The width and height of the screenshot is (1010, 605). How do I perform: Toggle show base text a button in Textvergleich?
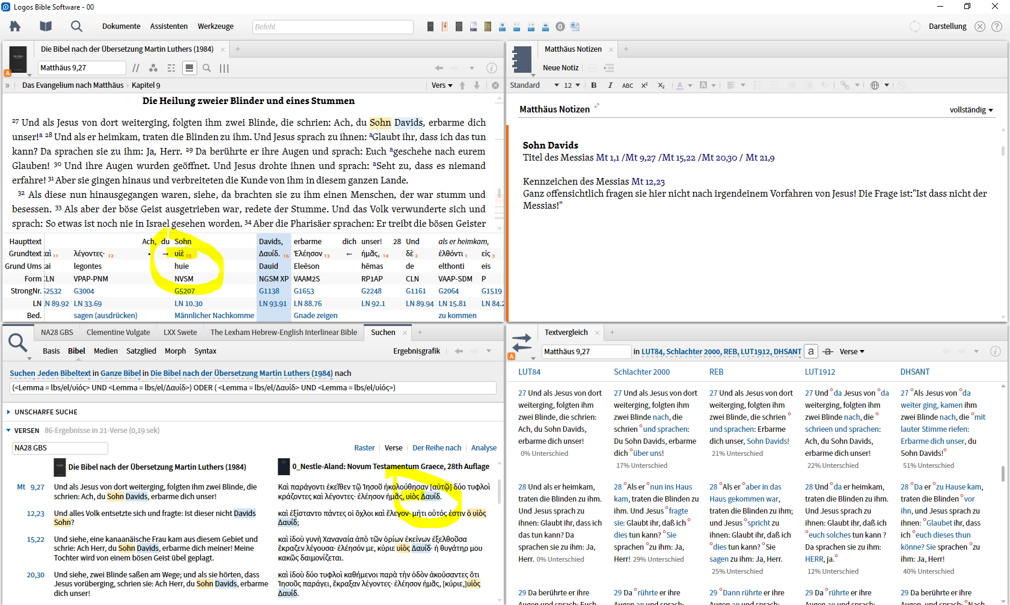[811, 351]
